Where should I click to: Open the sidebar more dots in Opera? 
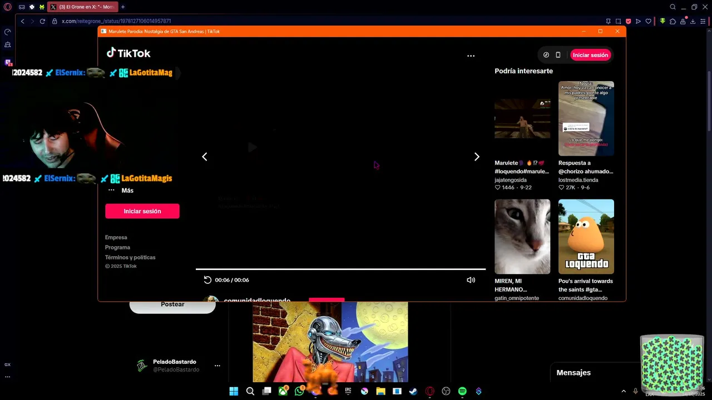click(7, 377)
